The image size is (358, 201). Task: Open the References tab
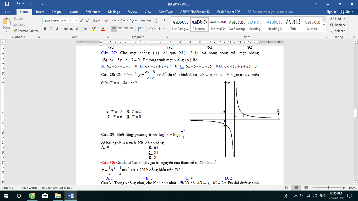(93, 12)
